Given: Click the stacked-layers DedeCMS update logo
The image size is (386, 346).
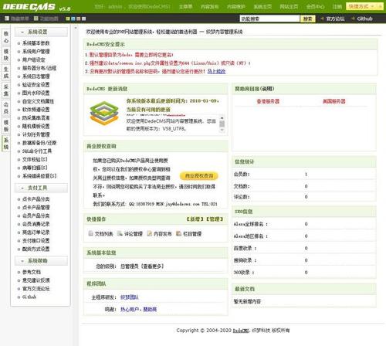Looking at the screenshot, I should [104, 114].
